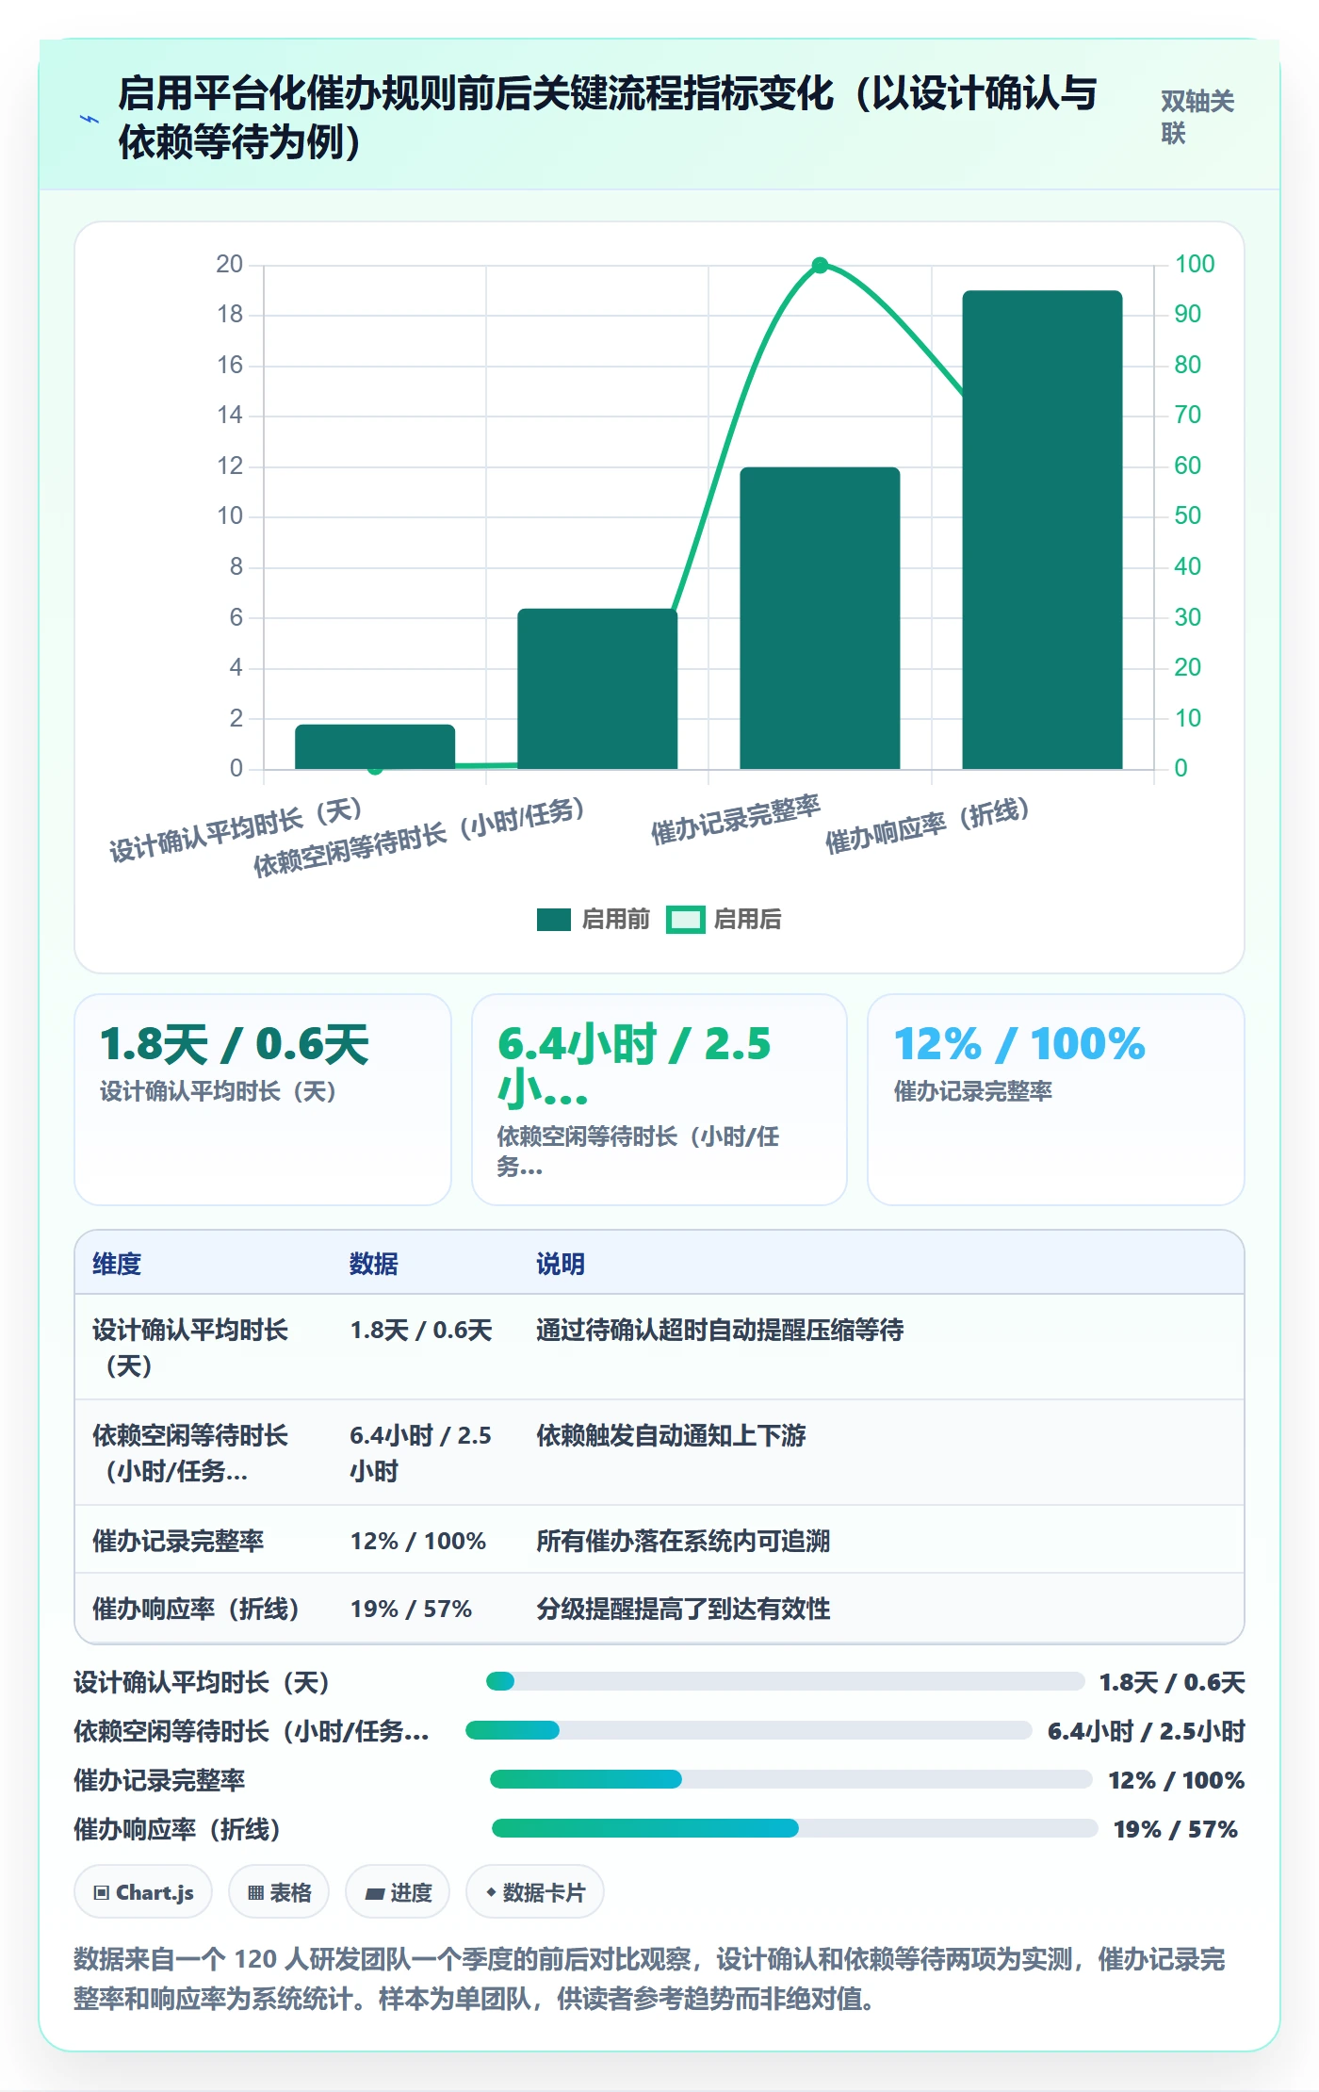This screenshot has height=2092, width=1319.
Task: Click the lightning bolt icon beside the title
Action: [90, 119]
